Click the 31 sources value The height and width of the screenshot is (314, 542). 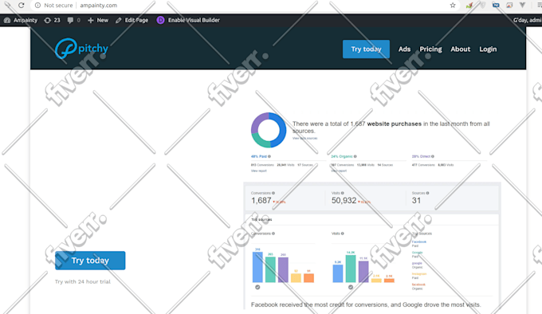(417, 201)
